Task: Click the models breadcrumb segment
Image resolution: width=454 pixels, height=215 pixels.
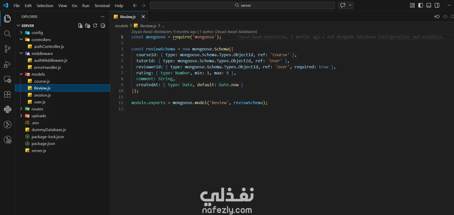Action: point(122,26)
